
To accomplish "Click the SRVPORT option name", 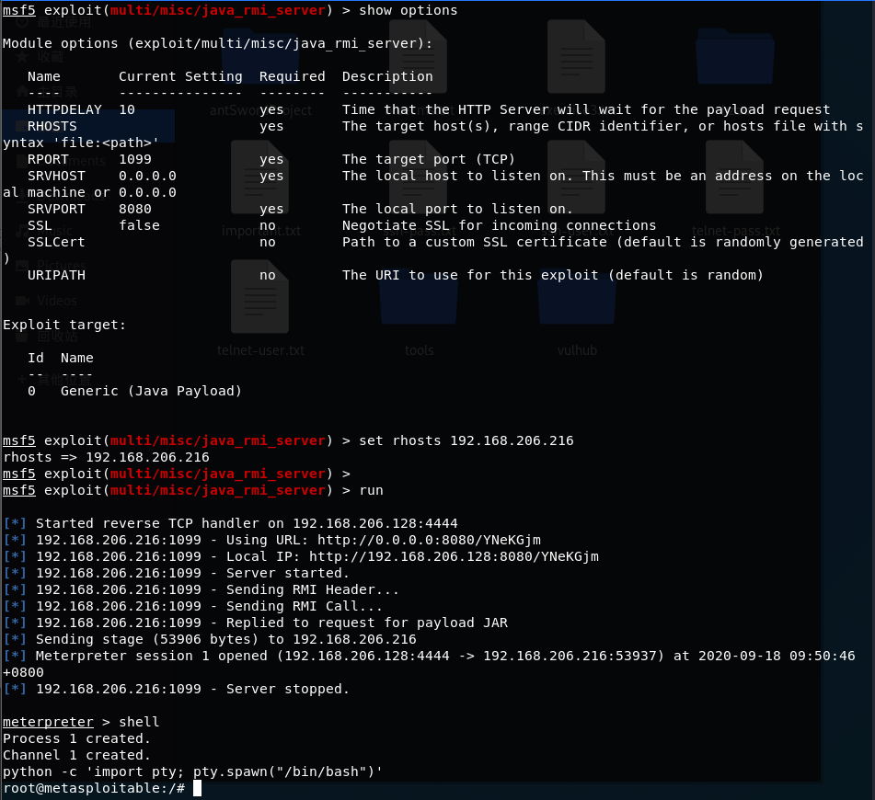I will (56, 209).
